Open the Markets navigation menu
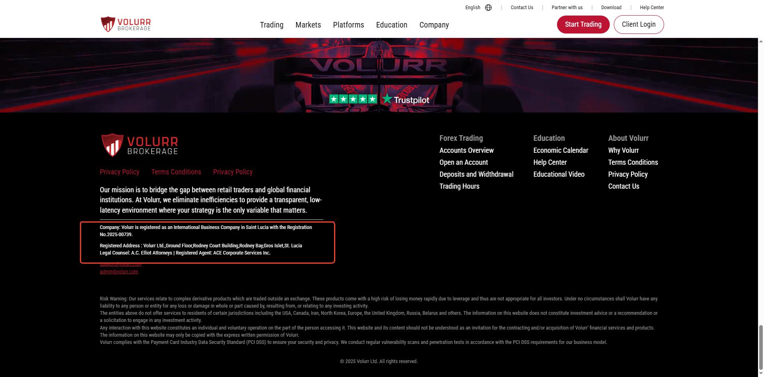 tap(308, 25)
